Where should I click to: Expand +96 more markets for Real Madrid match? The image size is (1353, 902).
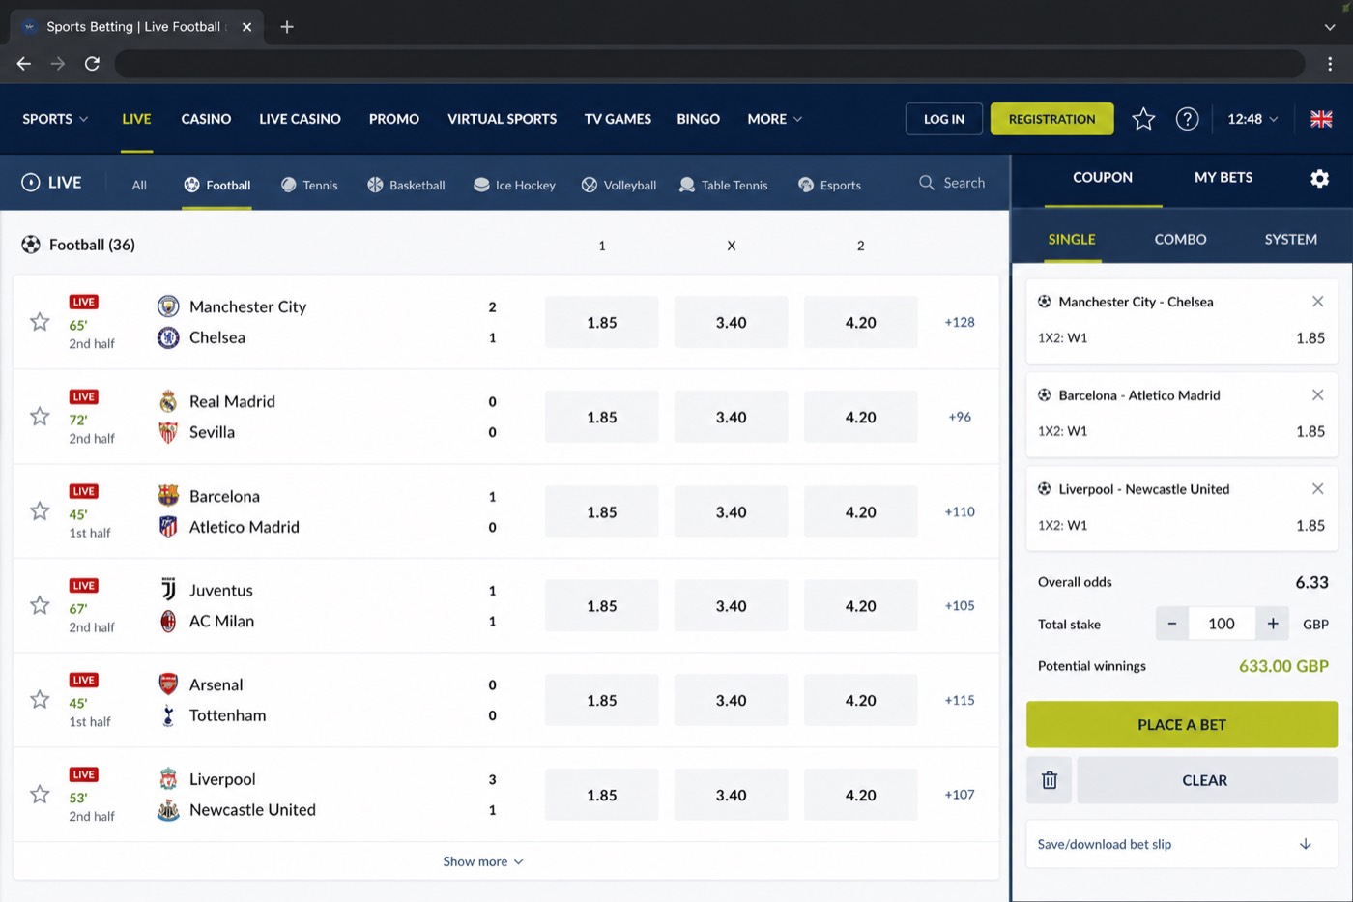(960, 417)
